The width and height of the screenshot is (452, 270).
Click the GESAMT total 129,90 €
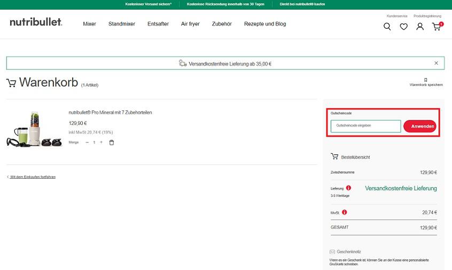[x=428, y=228]
